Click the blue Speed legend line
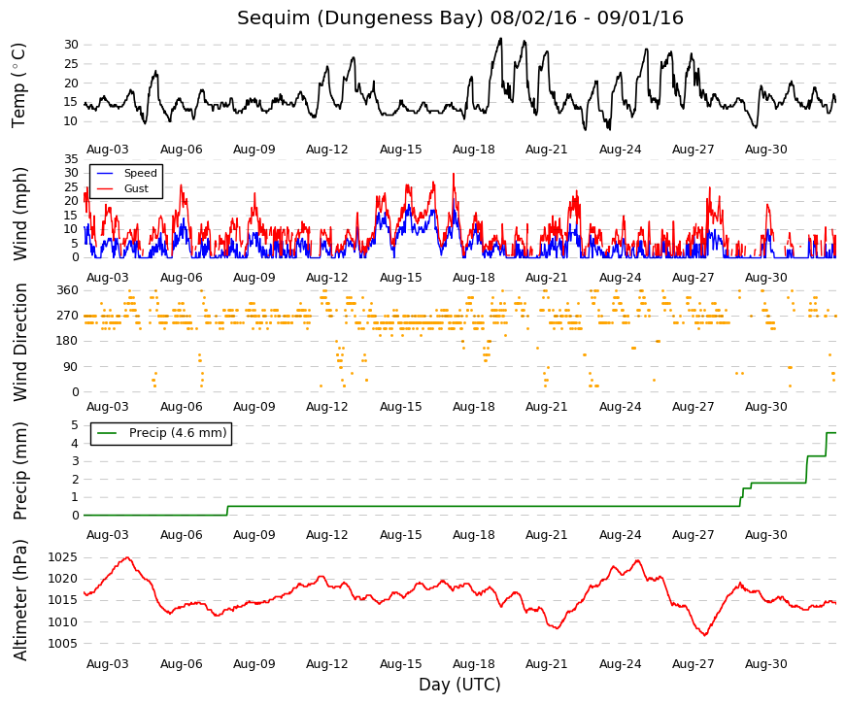 [105, 173]
